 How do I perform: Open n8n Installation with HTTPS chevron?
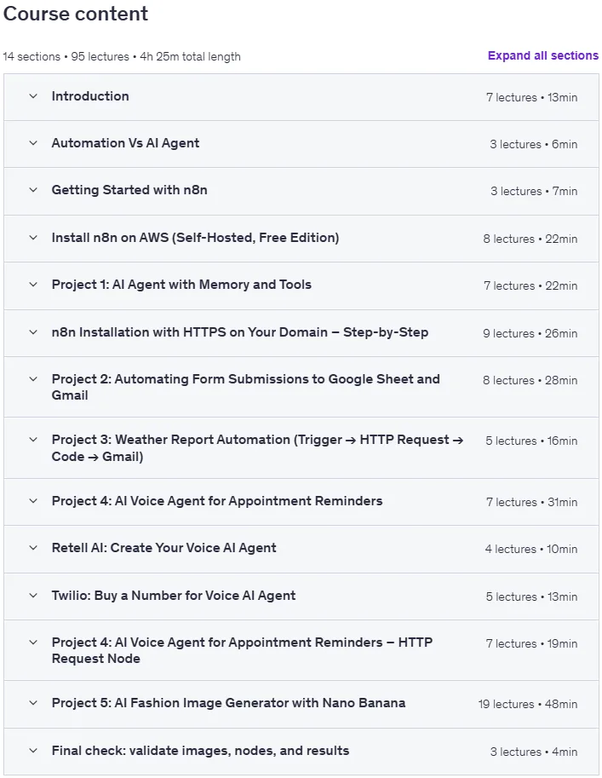(33, 332)
